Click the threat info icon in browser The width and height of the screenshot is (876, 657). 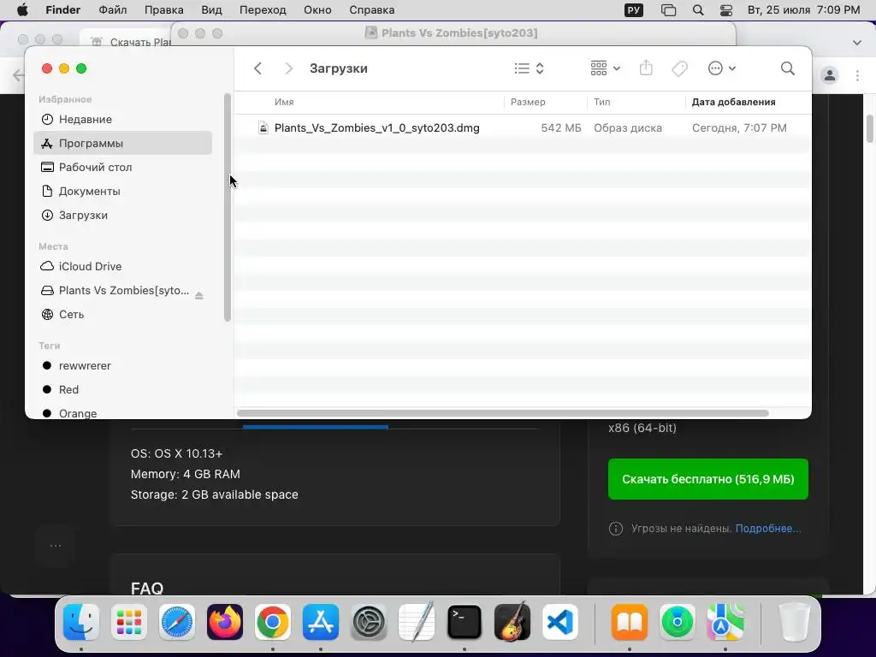(616, 529)
